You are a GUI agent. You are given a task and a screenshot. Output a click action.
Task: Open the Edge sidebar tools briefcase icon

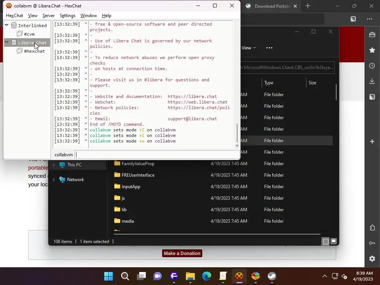(372, 35)
